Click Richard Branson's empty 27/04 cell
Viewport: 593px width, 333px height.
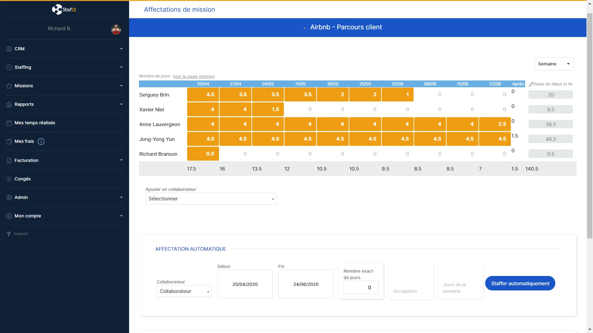[235, 154]
